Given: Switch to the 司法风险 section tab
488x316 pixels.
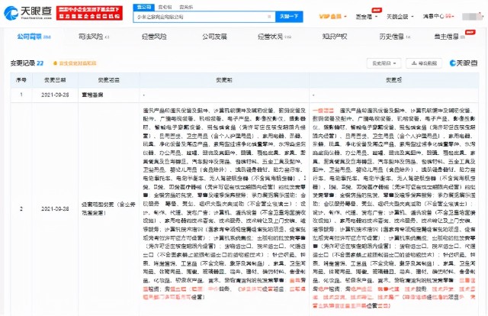Looking at the screenshot, I should [x=94, y=37].
